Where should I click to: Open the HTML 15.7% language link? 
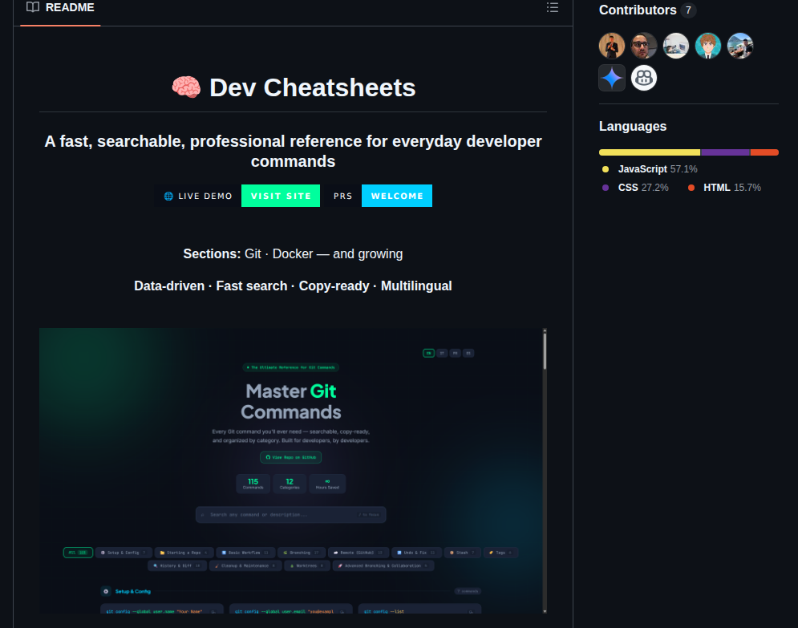(x=724, y=188)
